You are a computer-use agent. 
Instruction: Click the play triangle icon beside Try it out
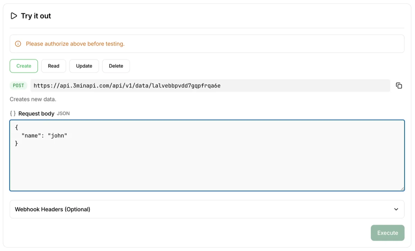pyautogui.click(x=14, y=16)
